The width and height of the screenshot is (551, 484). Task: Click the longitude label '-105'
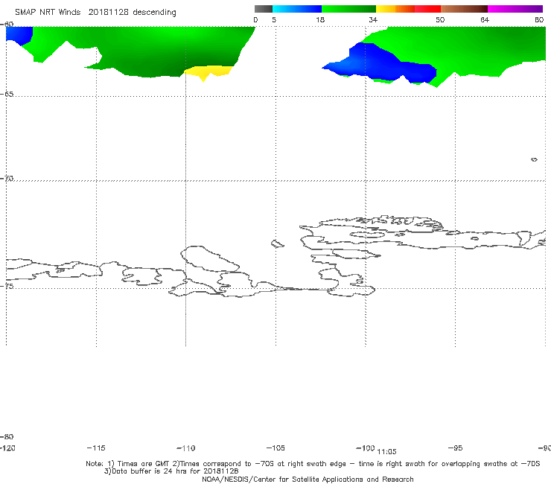pyautogui.click(x=275, y=448)
